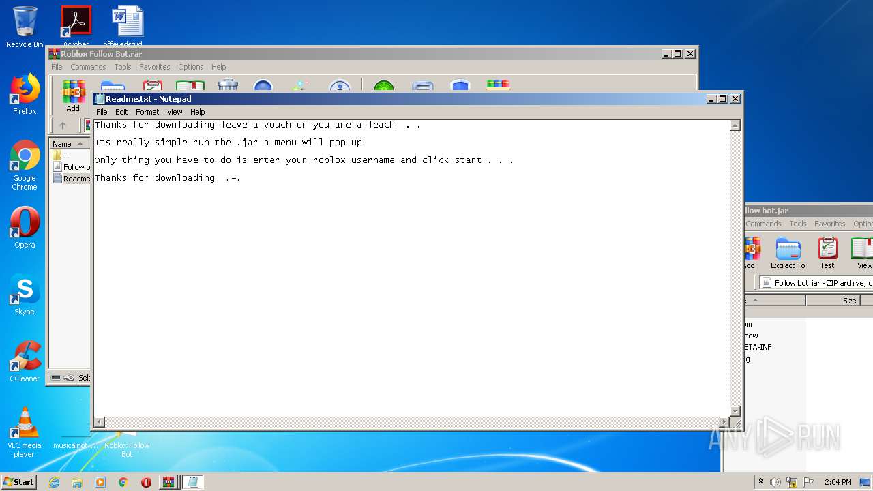
Task: Open Notepad View menu
Action: tap(175, 112)
